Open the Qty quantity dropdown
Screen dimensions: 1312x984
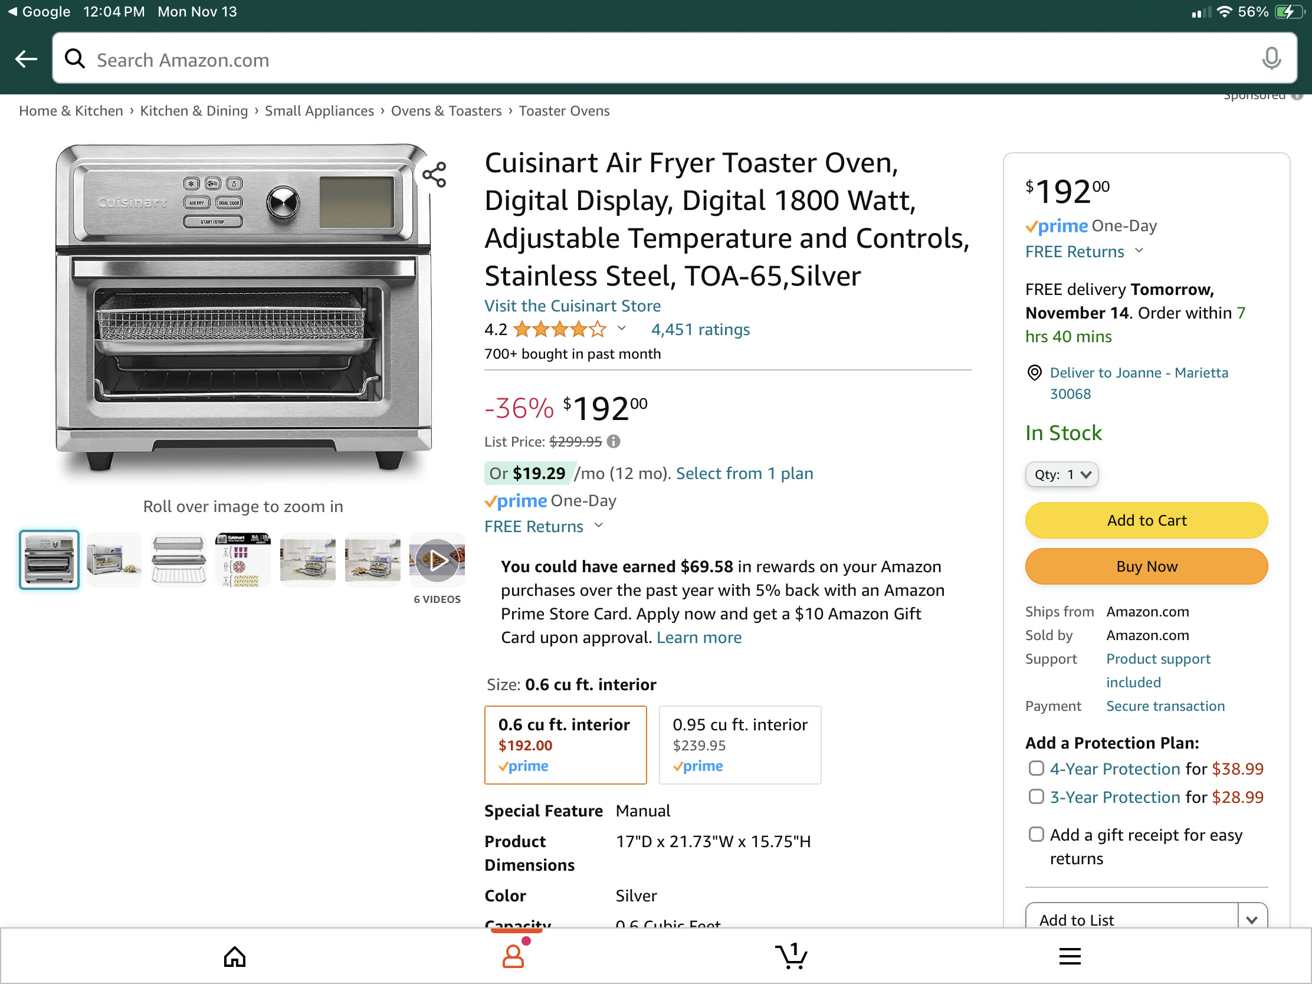tap(1062, 474)
